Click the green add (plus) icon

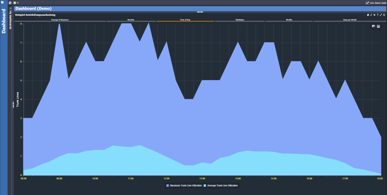coord(15,3)
